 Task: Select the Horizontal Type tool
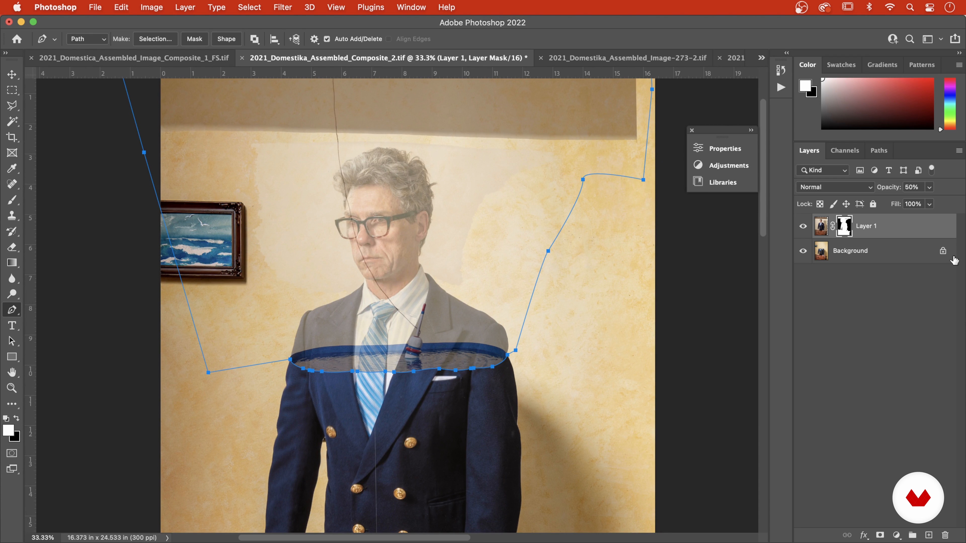(12, 326)
